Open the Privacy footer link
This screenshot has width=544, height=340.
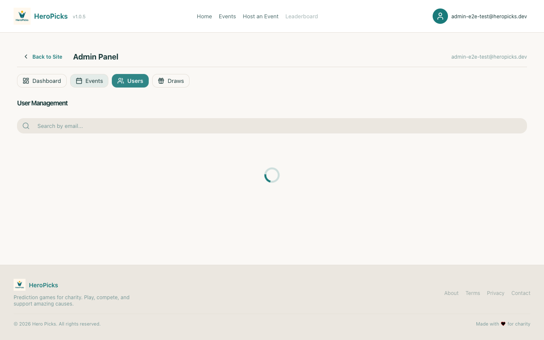pos(496,293)
